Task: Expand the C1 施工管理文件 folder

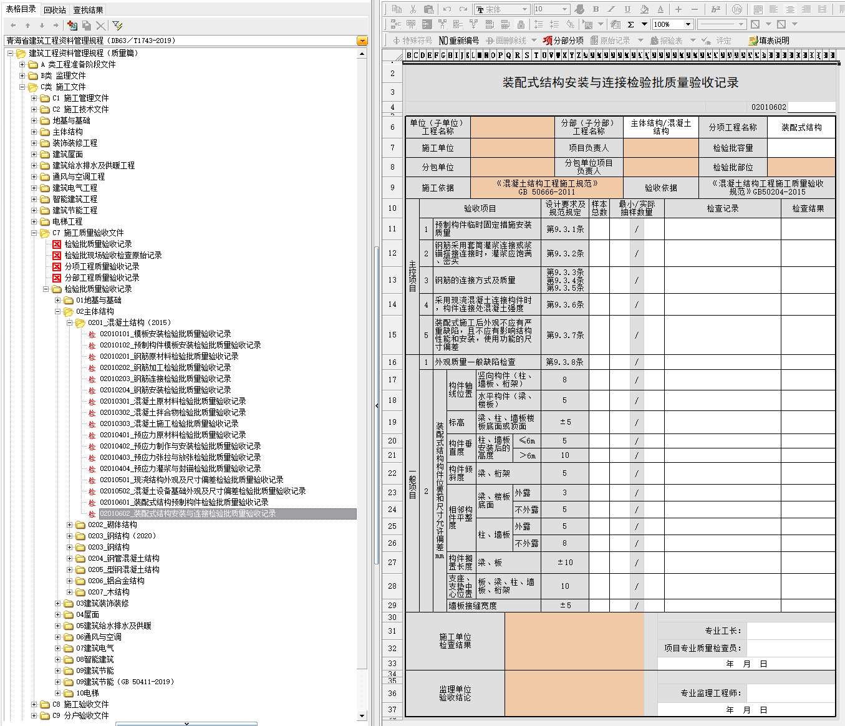Action: (34, 98)
